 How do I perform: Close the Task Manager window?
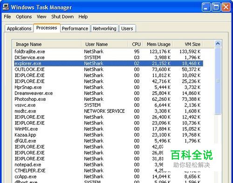226,7
